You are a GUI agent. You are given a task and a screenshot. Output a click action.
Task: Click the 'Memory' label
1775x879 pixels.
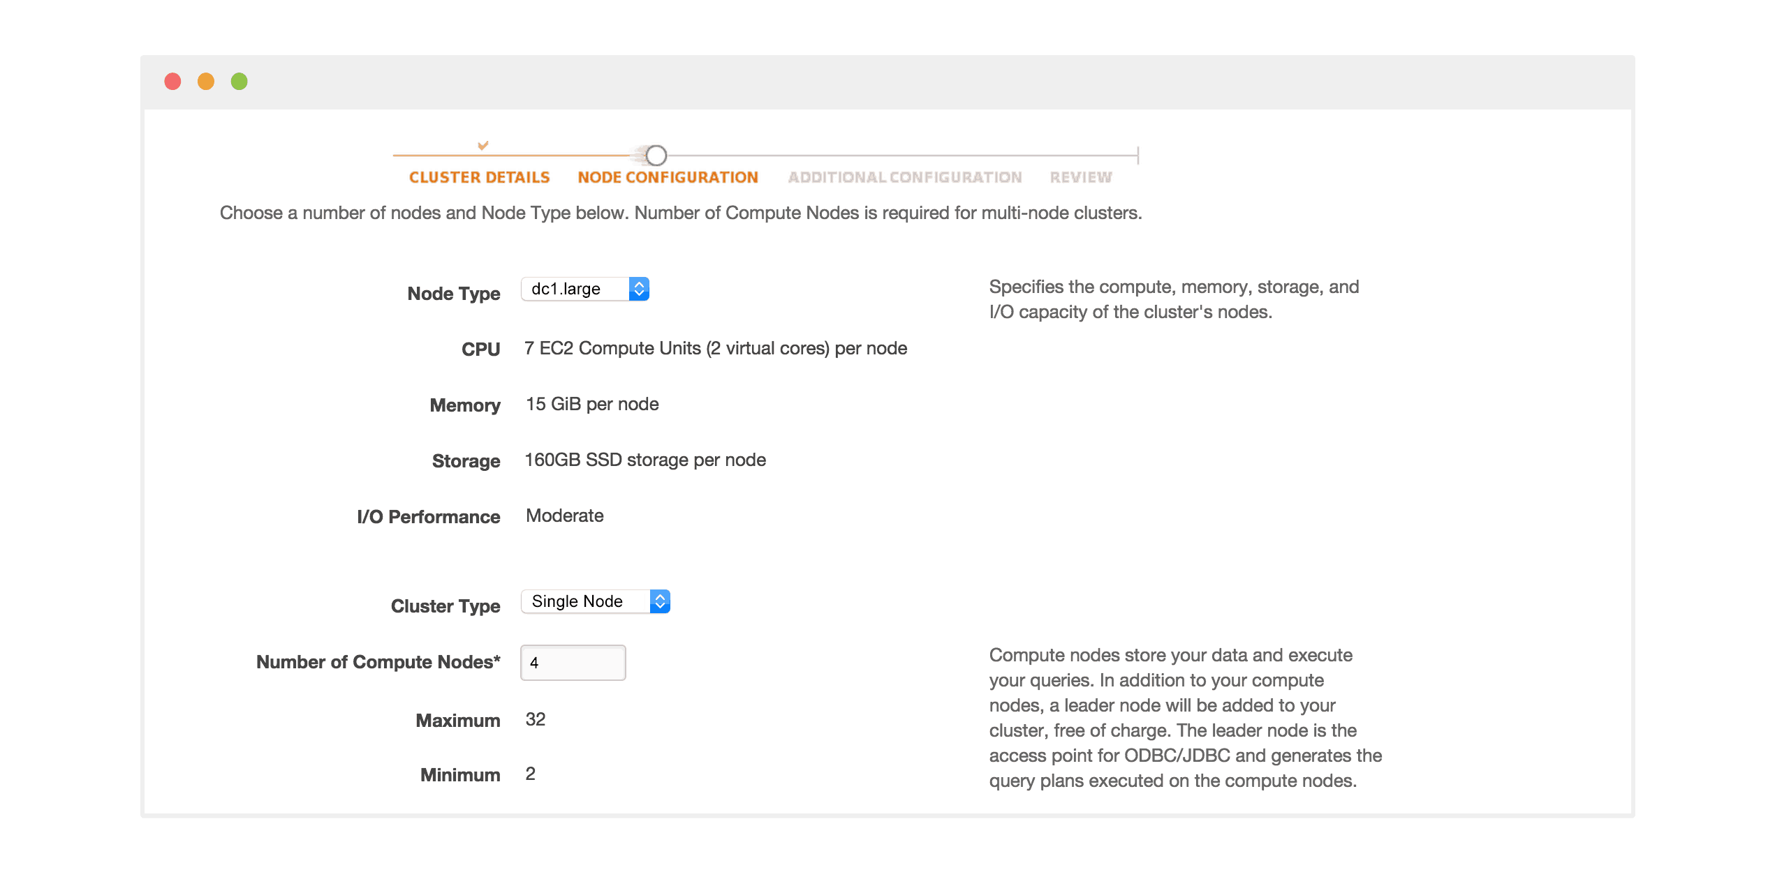[x=465, y=405]
